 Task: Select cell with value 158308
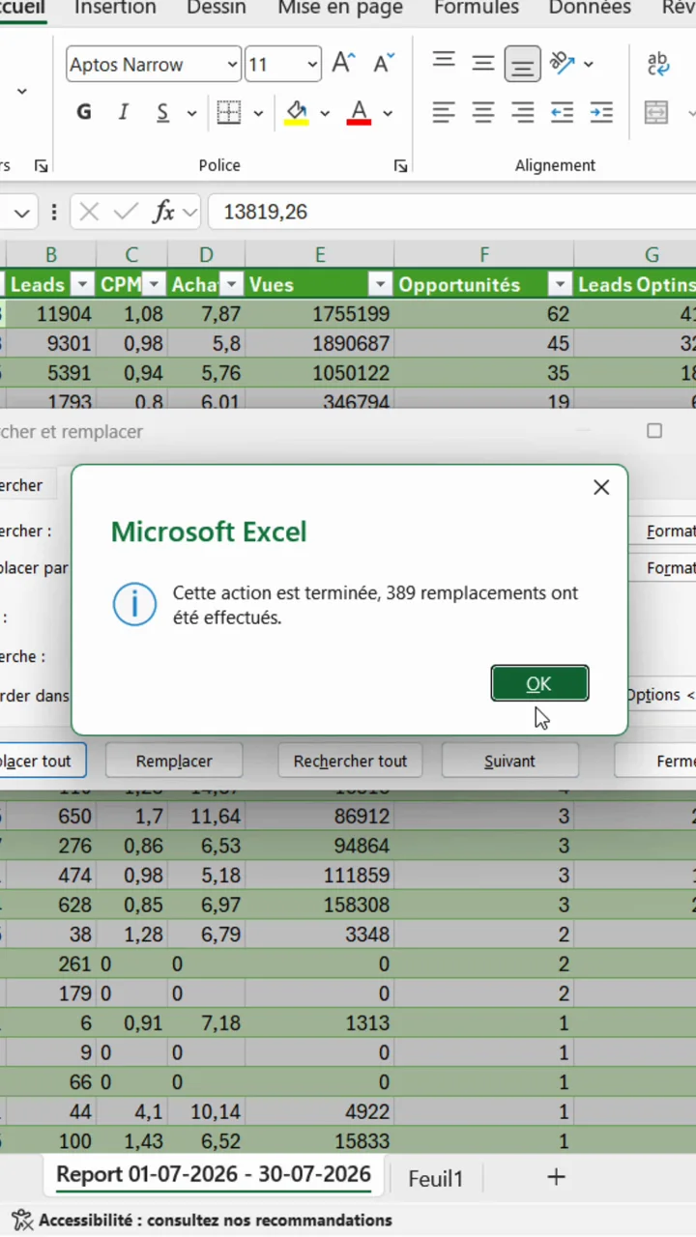pos(320,906)
